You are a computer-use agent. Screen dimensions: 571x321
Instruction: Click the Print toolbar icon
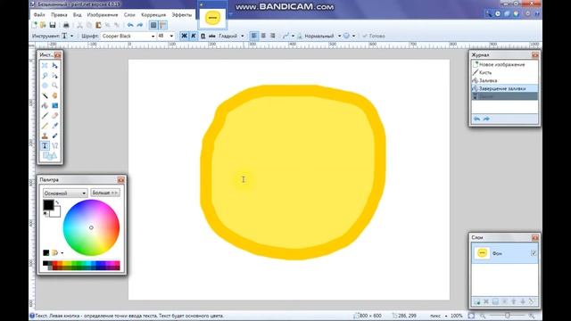[66, 25]
